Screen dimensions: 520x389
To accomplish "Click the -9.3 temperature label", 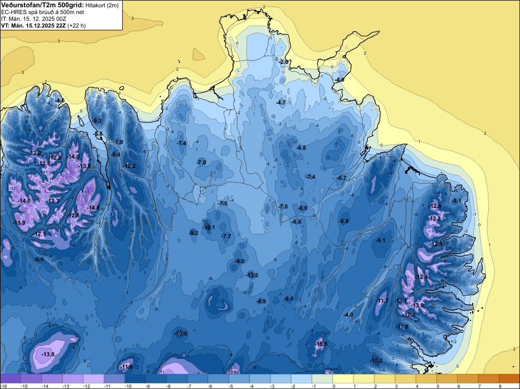I will click(97, 121).
